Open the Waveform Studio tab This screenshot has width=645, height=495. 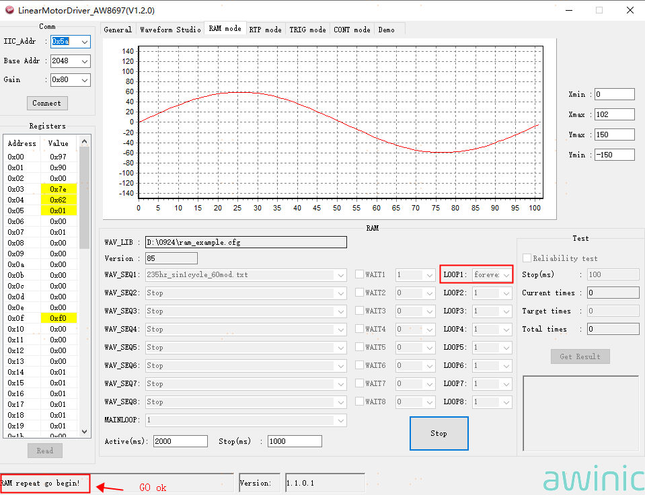click(170, 30)
